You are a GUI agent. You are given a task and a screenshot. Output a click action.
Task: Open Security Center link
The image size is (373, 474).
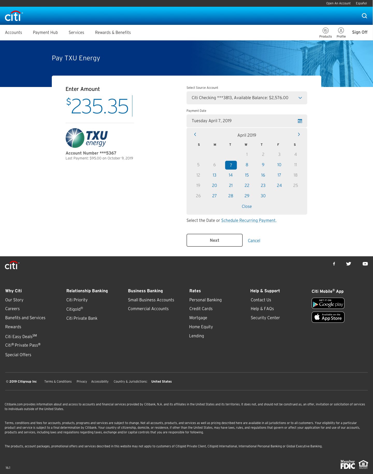click(x=265, y=318)
